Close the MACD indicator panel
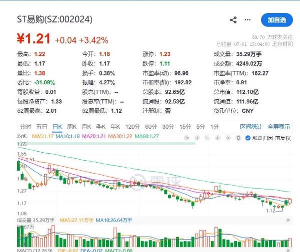 click(x=288, y=251)
